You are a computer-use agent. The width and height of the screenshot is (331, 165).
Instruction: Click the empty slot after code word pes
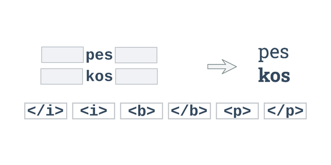(136, 55)
